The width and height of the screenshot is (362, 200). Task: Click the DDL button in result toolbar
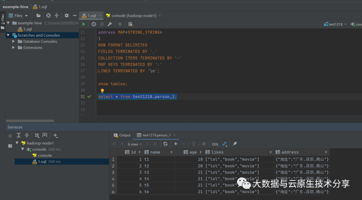tap(215, 144)
